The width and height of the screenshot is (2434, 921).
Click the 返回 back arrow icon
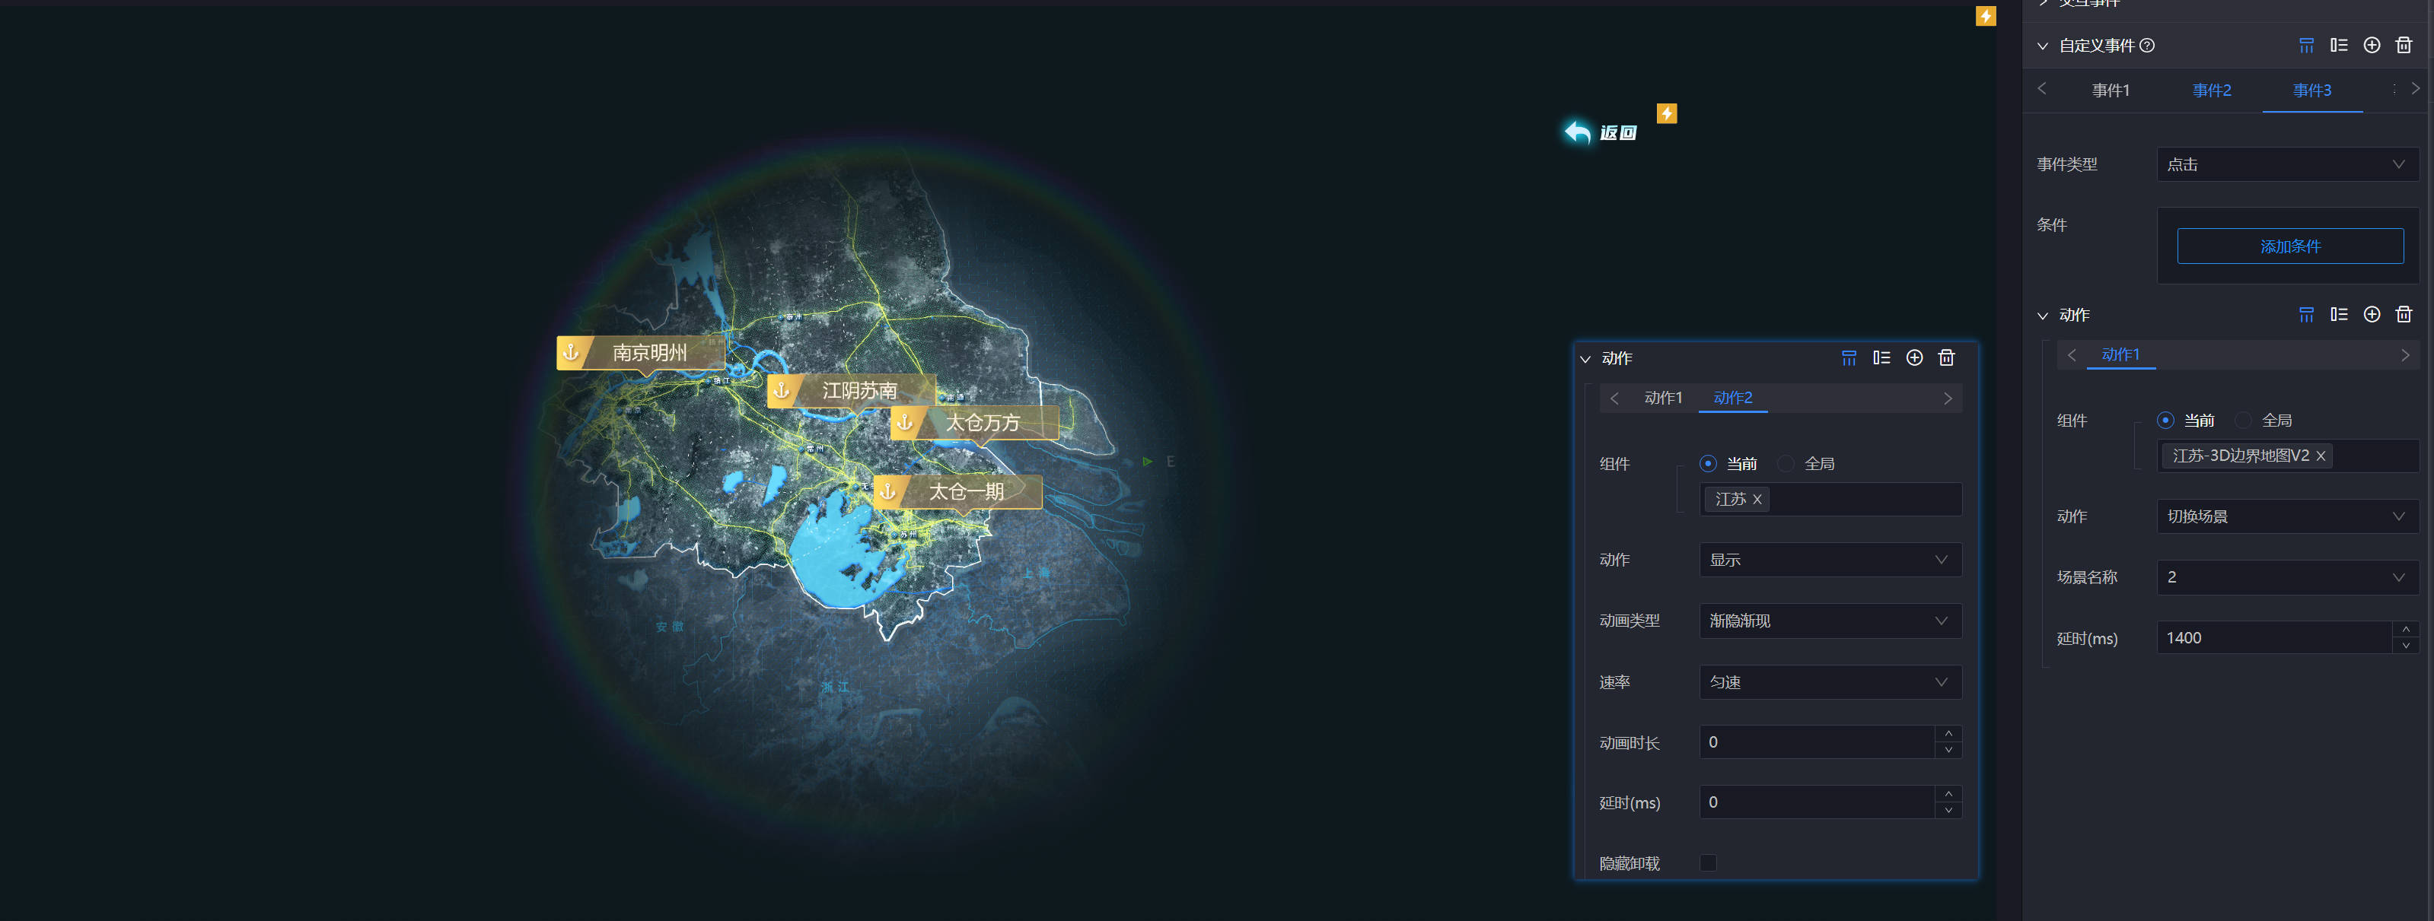pos(1577,132)
